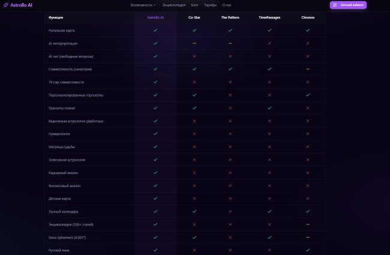Click the icon inside Личный кабинет button
The height and width of the screenshot is (255, 390).
pos(335,5)
